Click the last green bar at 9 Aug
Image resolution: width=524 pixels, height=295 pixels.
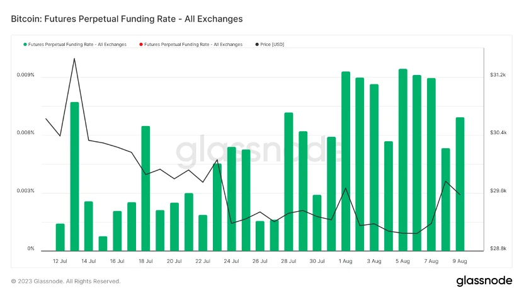click(460, 183)
